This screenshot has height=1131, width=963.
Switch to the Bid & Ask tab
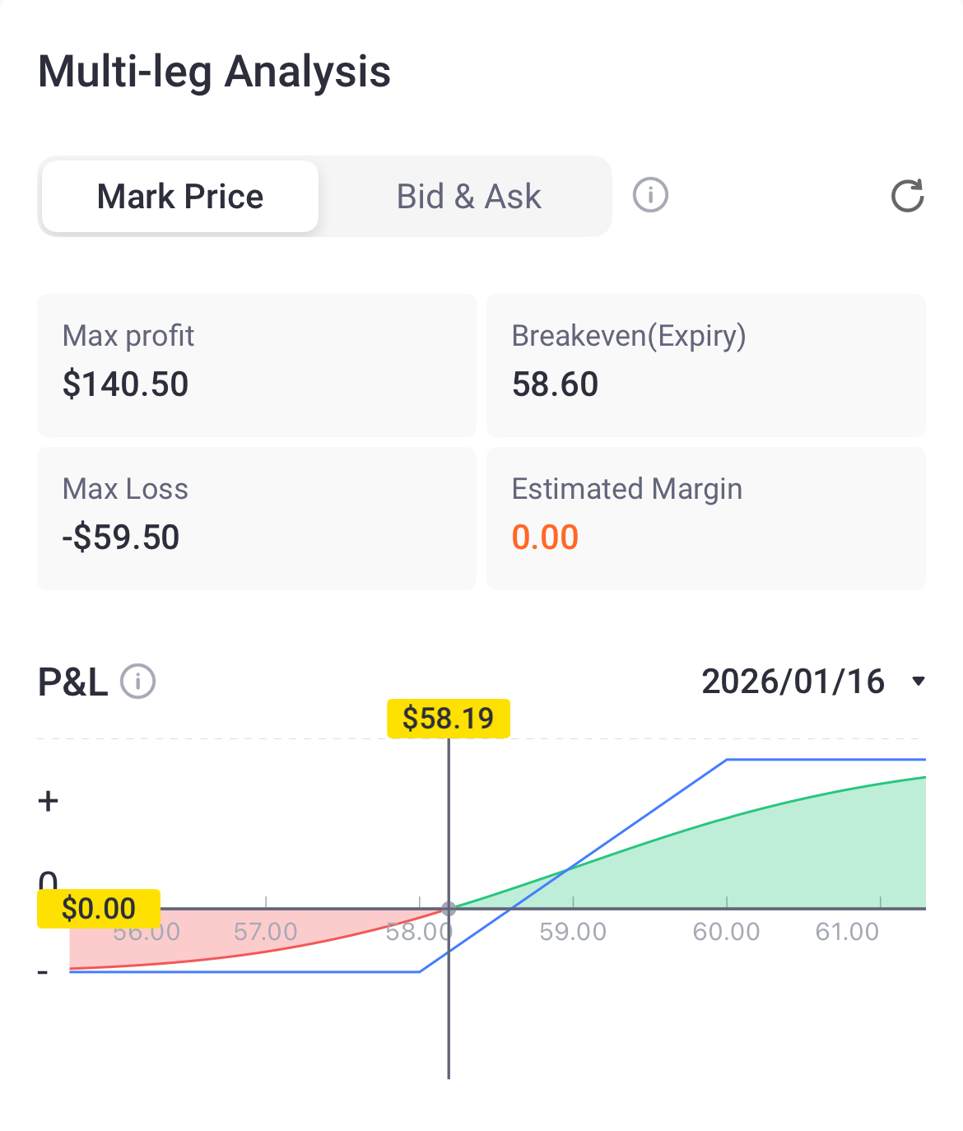[468, 197]
